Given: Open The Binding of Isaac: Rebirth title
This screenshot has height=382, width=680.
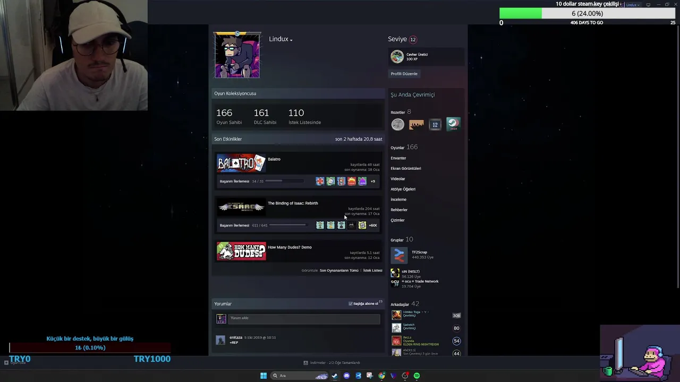Looking at the screenshot, I should (293, 203).
